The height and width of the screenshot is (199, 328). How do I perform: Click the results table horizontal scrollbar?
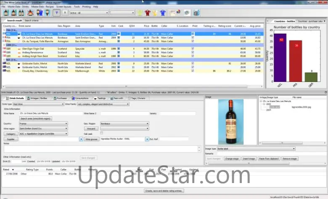132,86
